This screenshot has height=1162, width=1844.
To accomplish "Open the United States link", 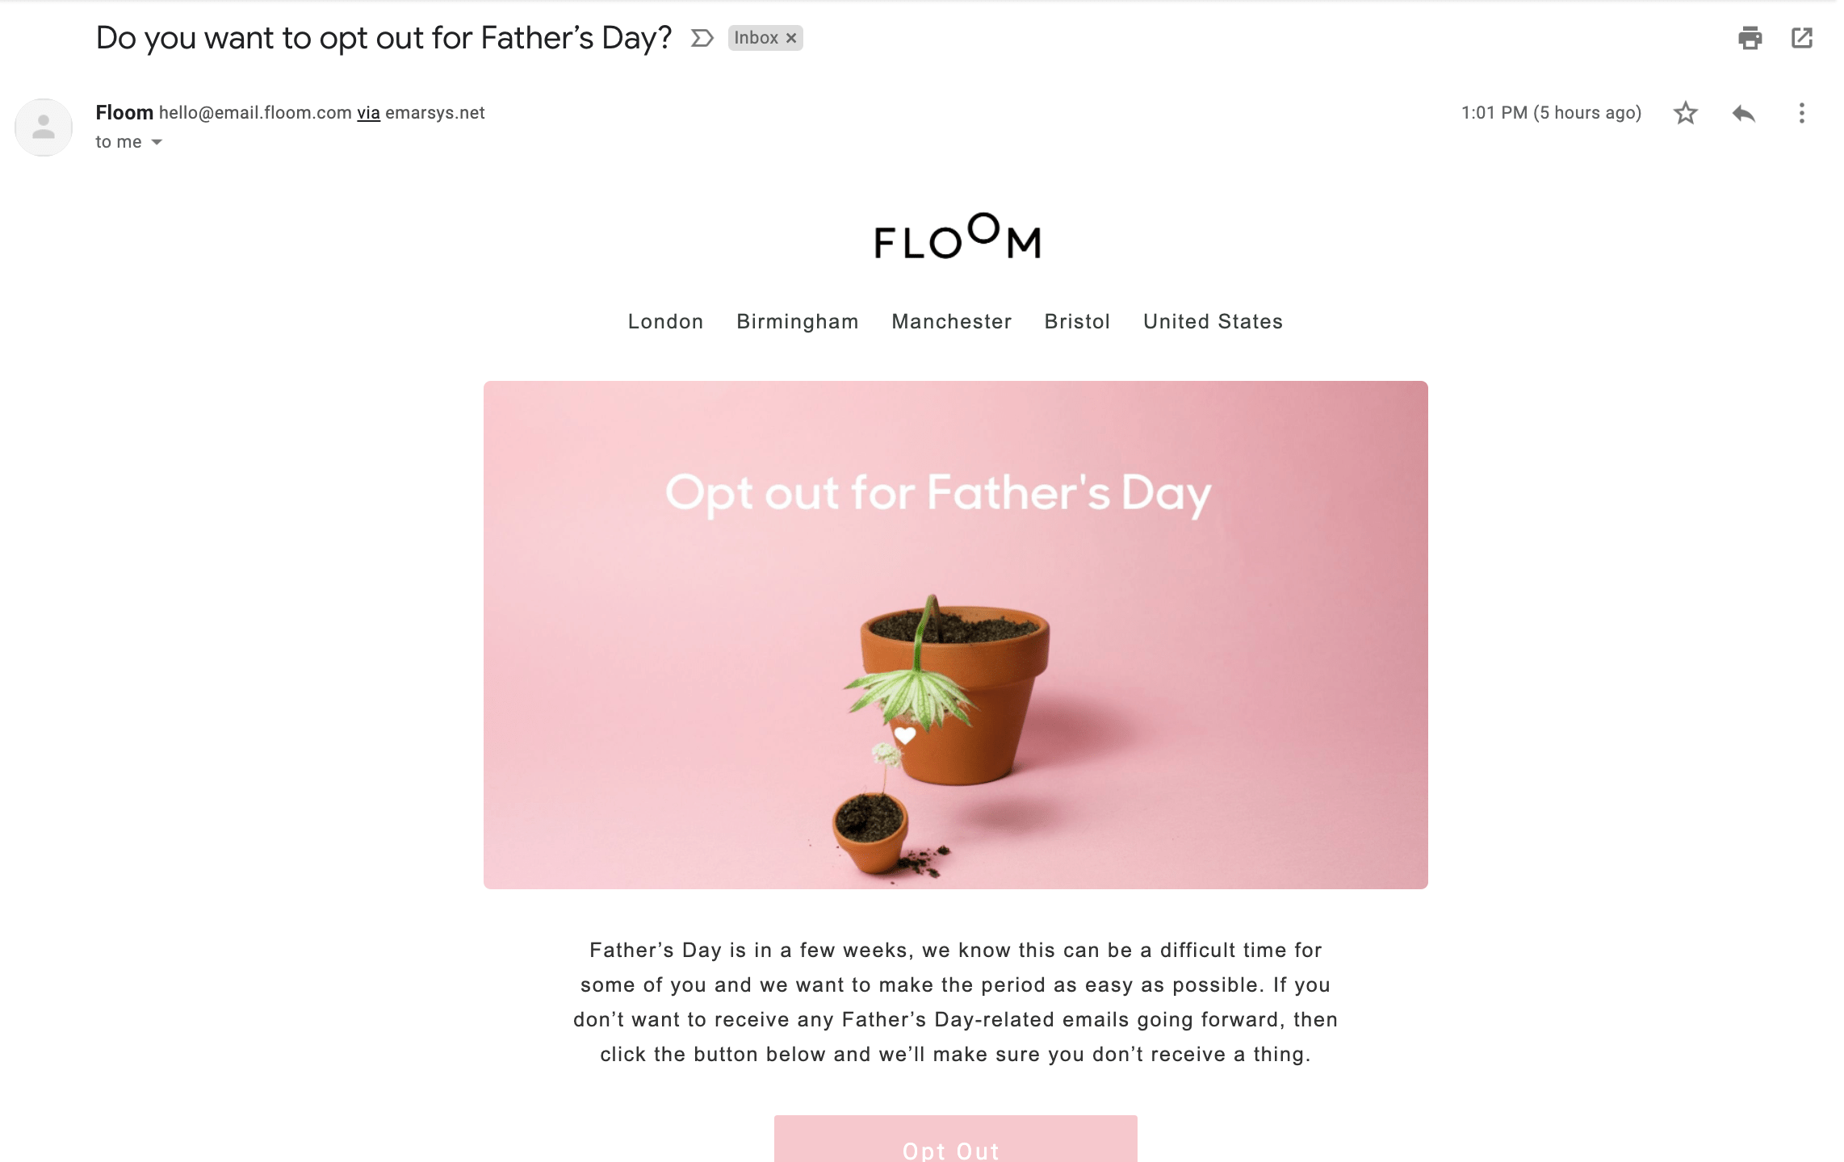I will coord(1213,321).
